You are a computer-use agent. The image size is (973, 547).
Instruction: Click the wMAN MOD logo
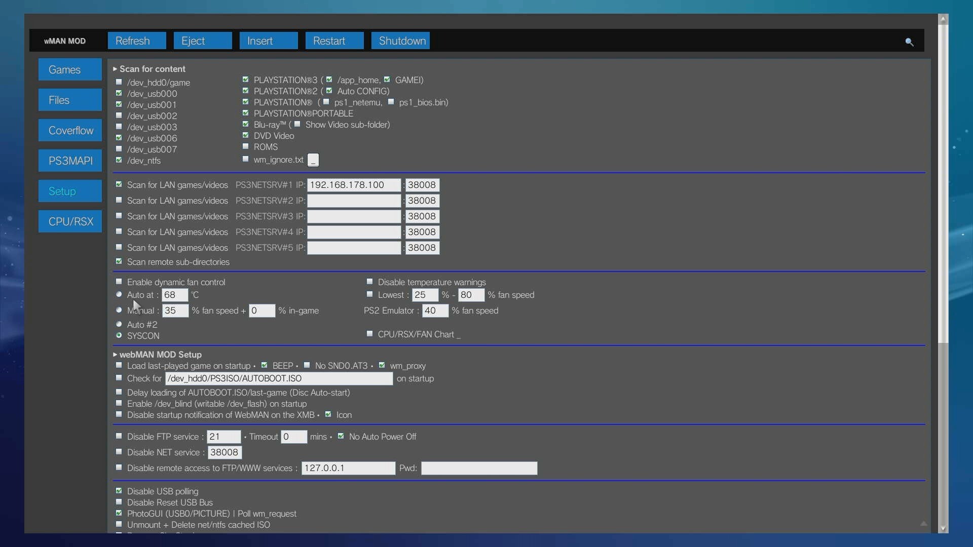click(65, 41)
